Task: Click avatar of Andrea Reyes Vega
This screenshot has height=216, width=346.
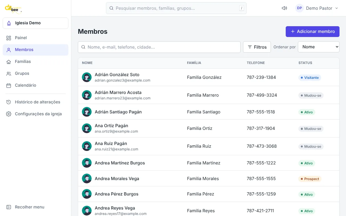Action: pyautogui.click(x=87, y=211)
